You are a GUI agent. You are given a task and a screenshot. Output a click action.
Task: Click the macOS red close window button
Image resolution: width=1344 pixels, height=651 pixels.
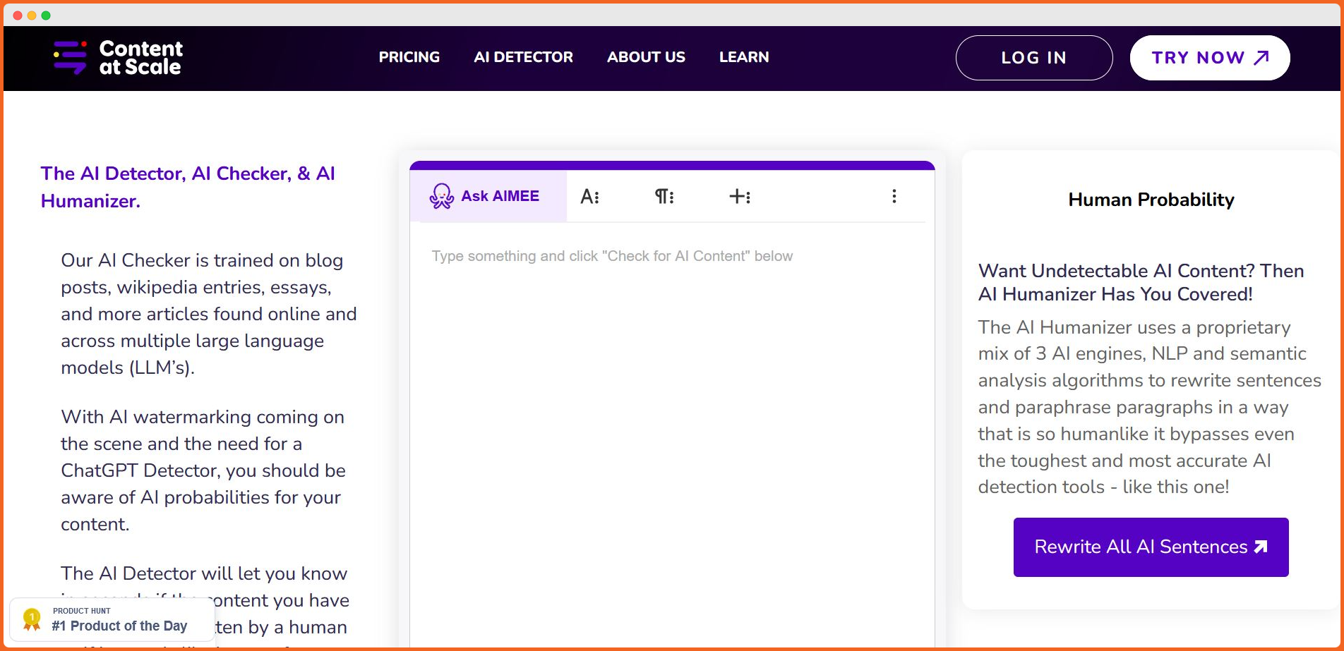18,16
